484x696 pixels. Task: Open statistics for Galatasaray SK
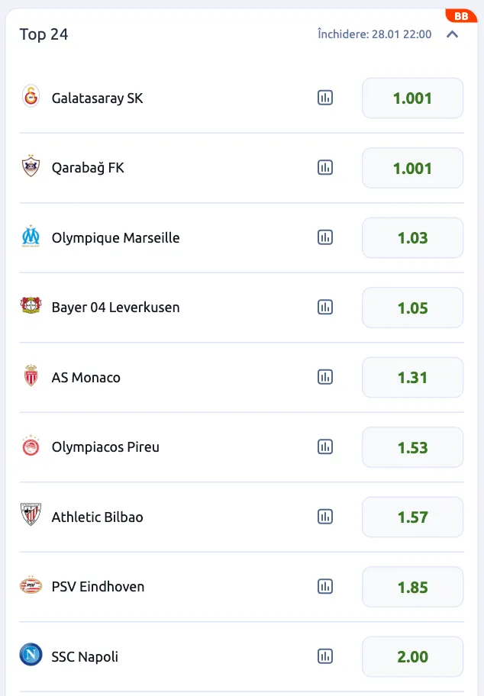pos(325,98)
